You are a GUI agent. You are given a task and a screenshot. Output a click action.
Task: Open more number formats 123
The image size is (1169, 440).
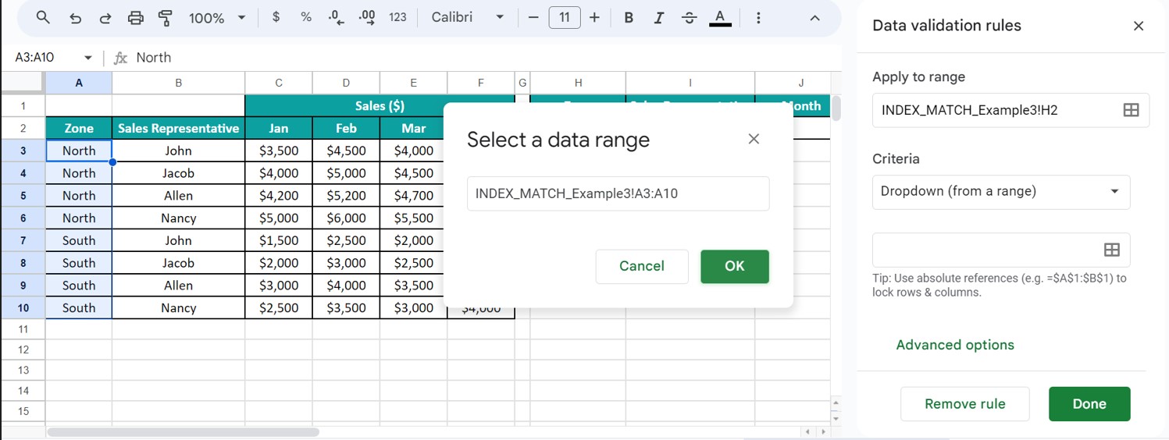point(397,17)
